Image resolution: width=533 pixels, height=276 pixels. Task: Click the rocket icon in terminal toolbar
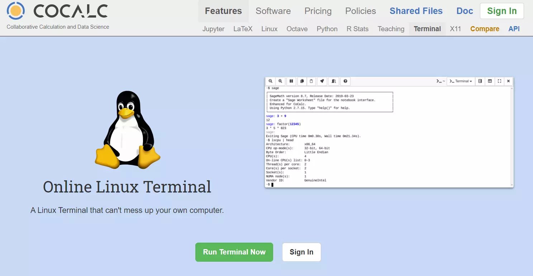coord(322,81)
